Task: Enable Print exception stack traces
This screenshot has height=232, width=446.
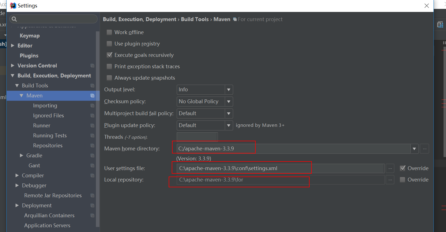Action: pyautogui.click(x=109, y=66)
